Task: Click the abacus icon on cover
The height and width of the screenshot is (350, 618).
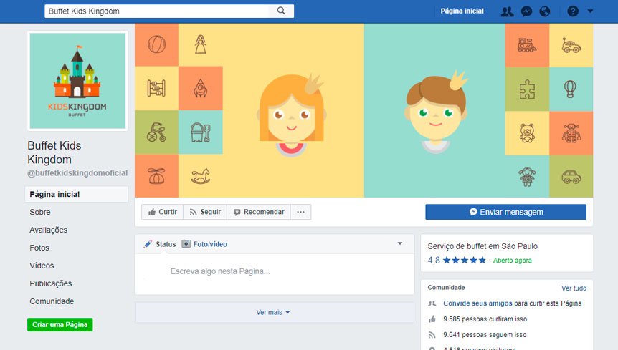Action: point(156,88)
